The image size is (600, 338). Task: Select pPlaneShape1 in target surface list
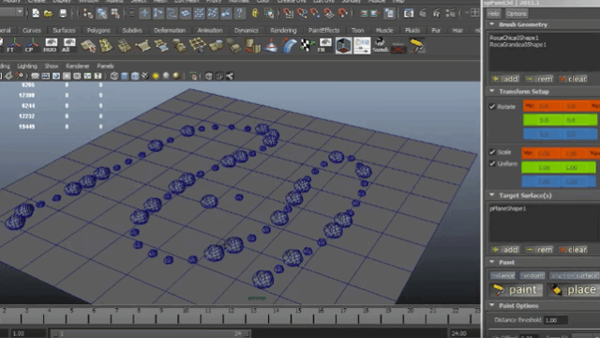(x=508, y=208)
